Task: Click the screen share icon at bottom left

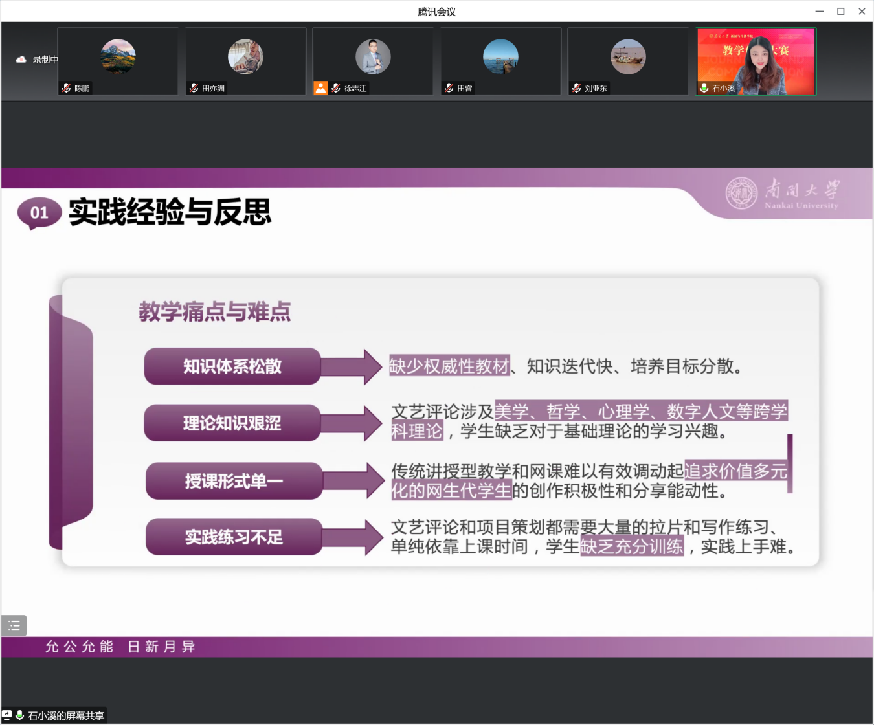Action: 7,715
